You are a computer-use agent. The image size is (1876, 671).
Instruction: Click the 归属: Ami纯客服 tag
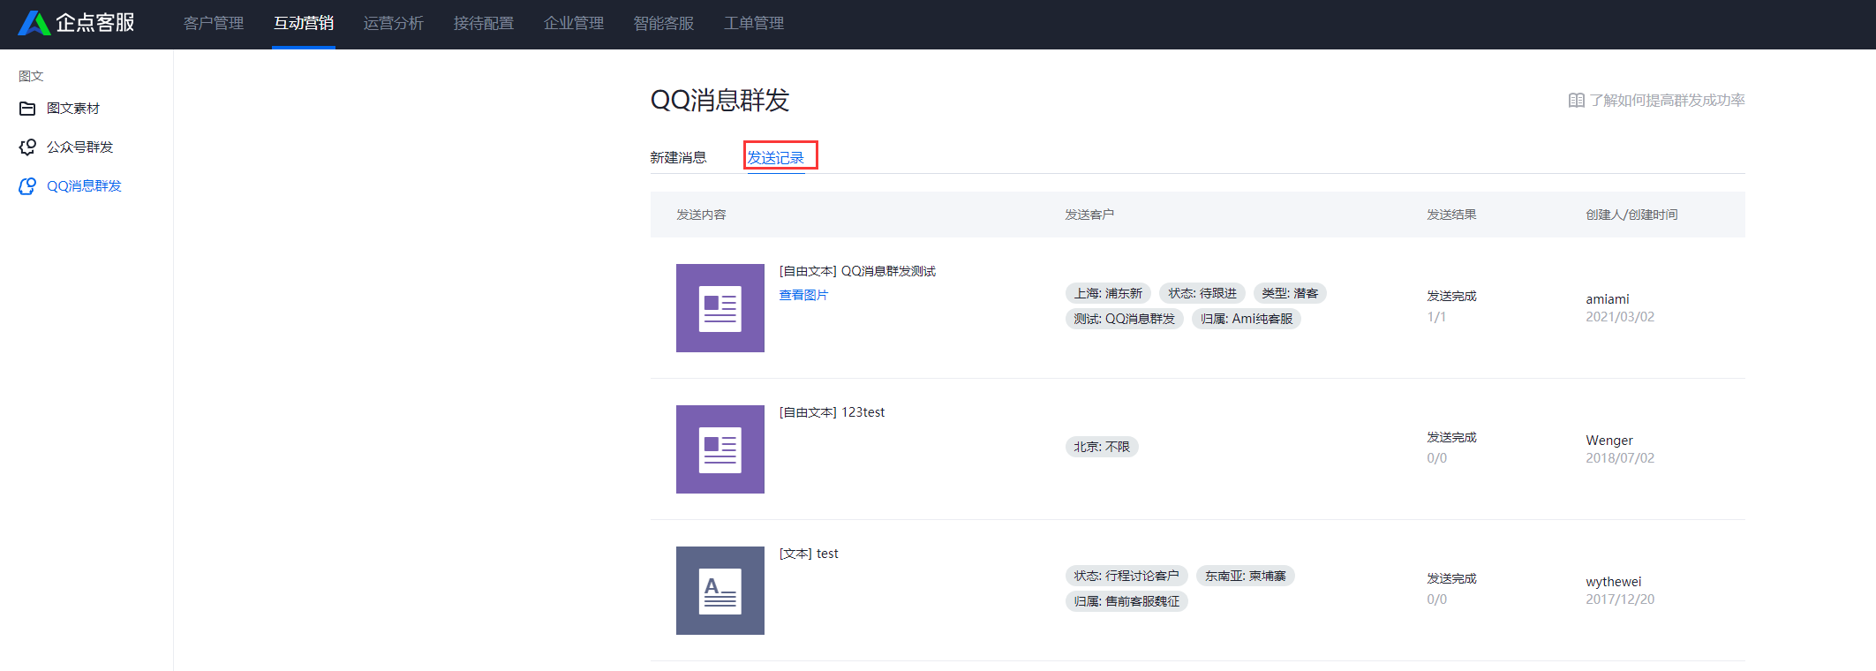pos(1247,319)
